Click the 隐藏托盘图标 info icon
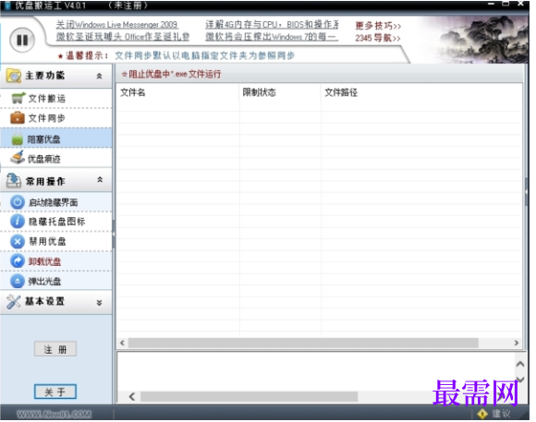536x422 pixels. (18, 222)
